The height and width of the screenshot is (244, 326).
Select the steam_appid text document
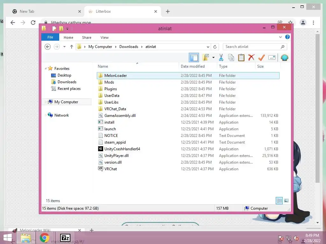188,142
